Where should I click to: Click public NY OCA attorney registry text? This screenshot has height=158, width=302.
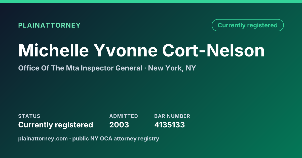(x=116, y=138)
